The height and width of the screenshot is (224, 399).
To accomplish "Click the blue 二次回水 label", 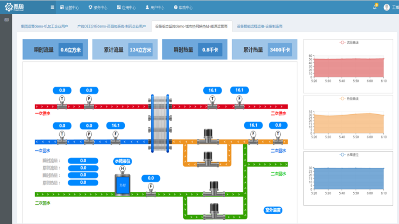I will click(x=278, y=151).
